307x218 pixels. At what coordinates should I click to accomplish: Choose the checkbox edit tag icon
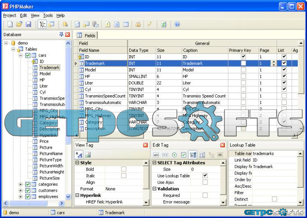pyautogui.click(x=183, y=155)
